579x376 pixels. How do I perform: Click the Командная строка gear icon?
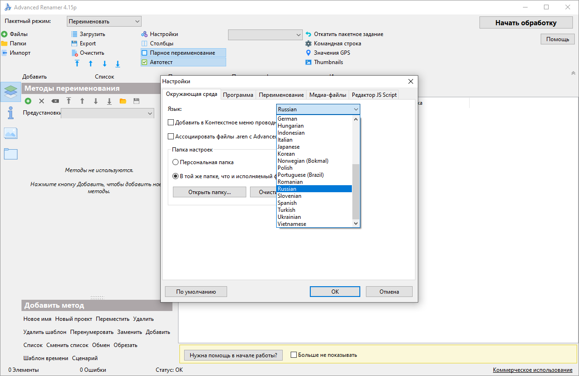pos(308,43)
